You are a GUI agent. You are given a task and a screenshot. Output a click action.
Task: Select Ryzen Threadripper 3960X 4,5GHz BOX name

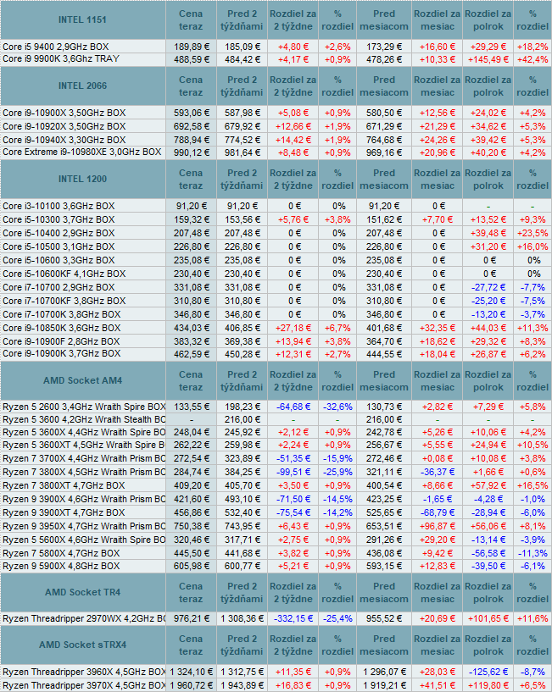[84, 673]
